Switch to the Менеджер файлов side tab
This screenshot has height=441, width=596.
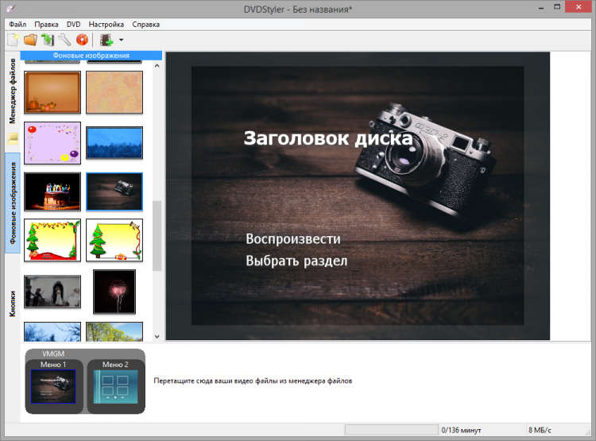coord(13,91)
